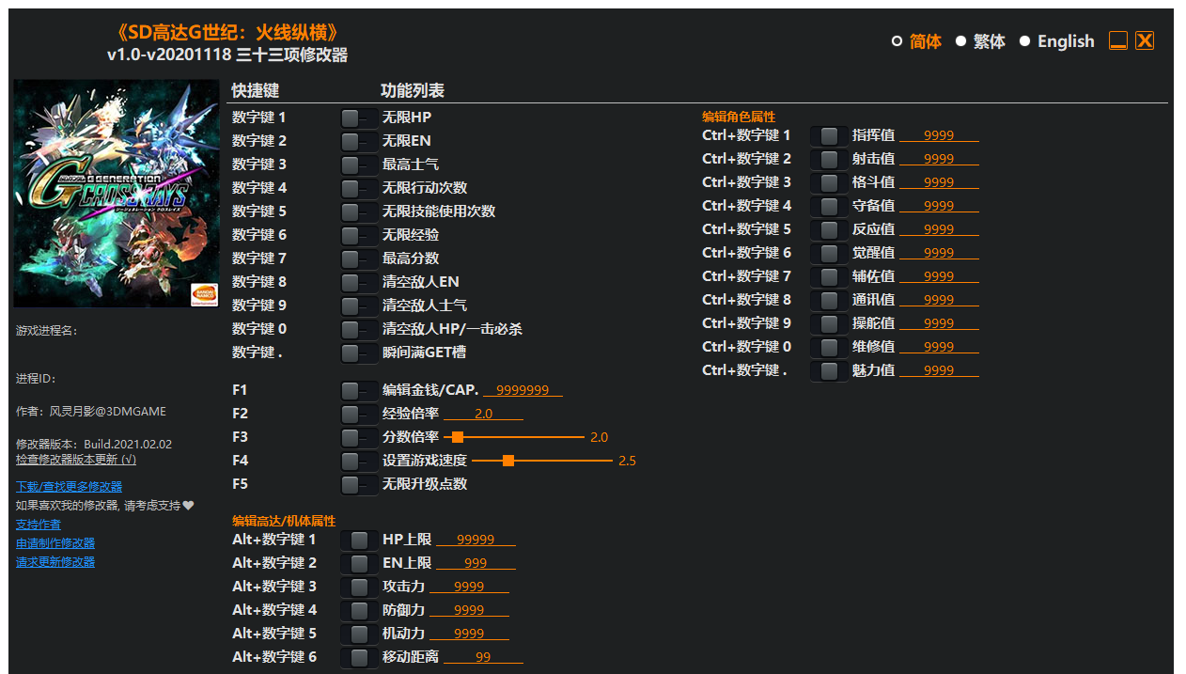Toggle 分数倍率 switch
The height and width of the screenshot is (674, 1186).
(359, 437)
